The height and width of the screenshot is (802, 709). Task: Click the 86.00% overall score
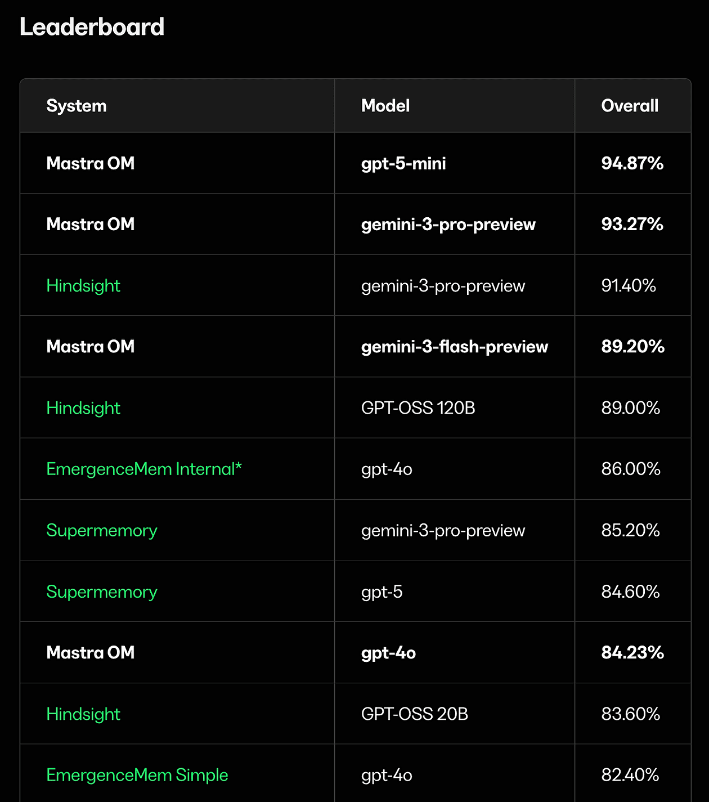click(631, 469)
